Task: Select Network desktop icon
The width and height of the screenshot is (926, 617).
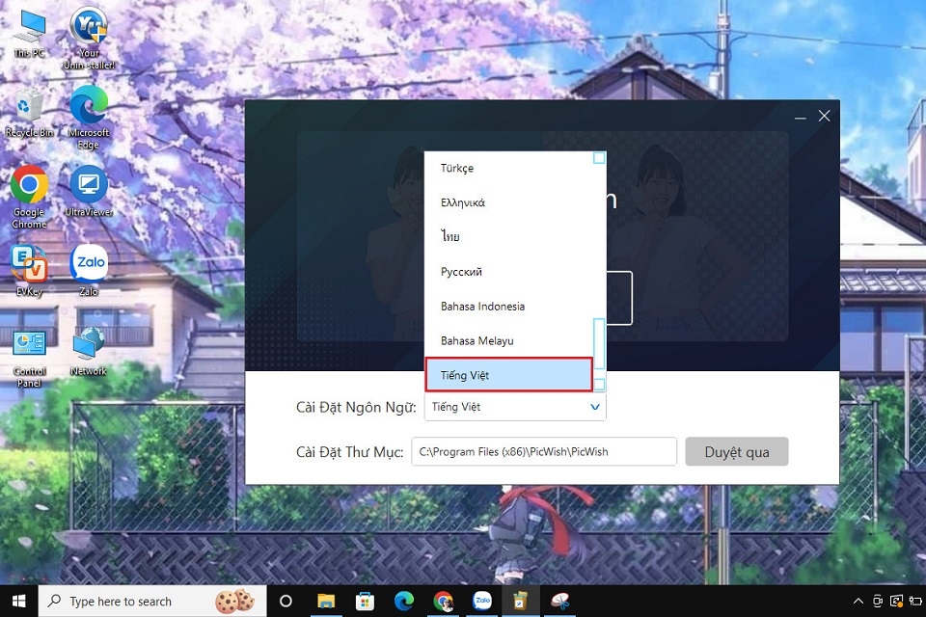Action: pos(89,352)
